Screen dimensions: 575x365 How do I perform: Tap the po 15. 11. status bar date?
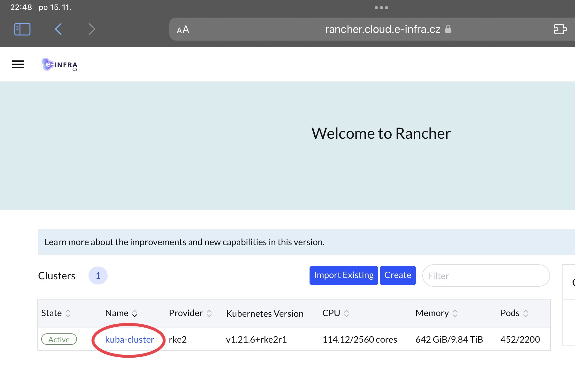tap(55, 7)
